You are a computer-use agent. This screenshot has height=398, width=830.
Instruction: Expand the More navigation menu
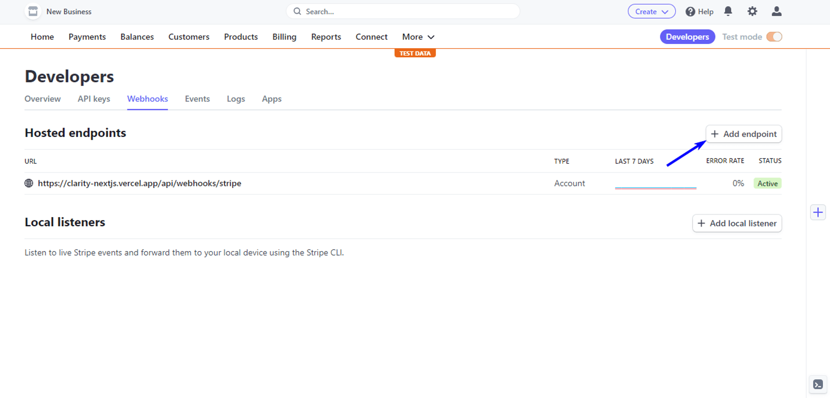point(418,37)
